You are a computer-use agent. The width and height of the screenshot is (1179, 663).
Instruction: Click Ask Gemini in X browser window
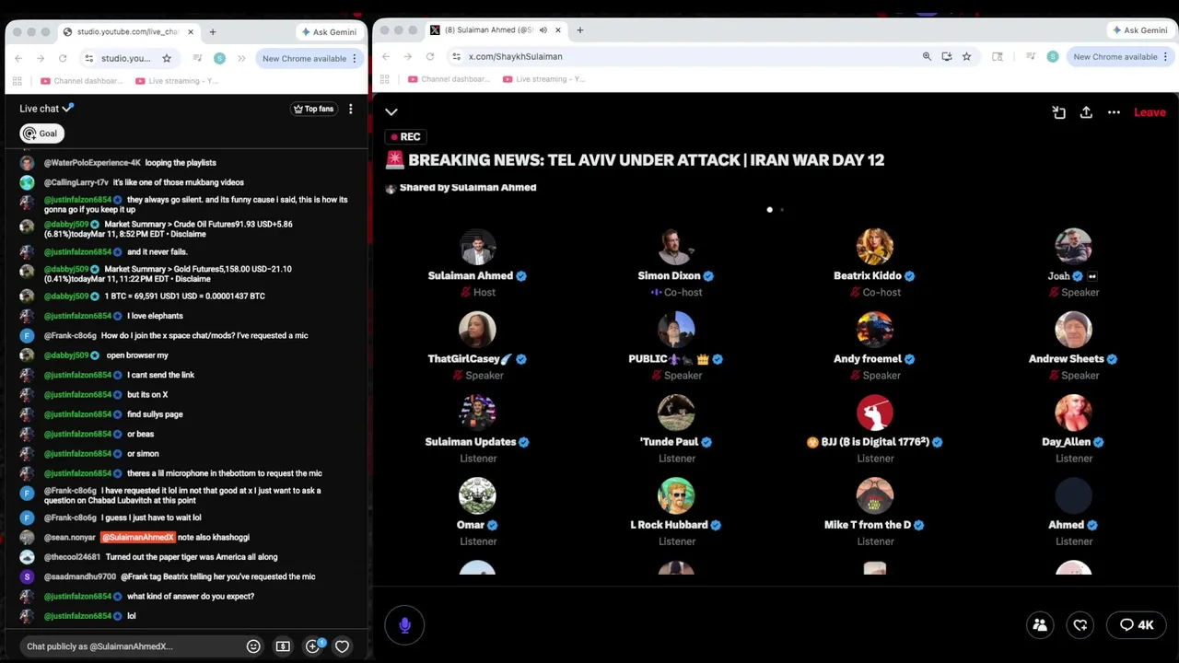(1139, 30)
